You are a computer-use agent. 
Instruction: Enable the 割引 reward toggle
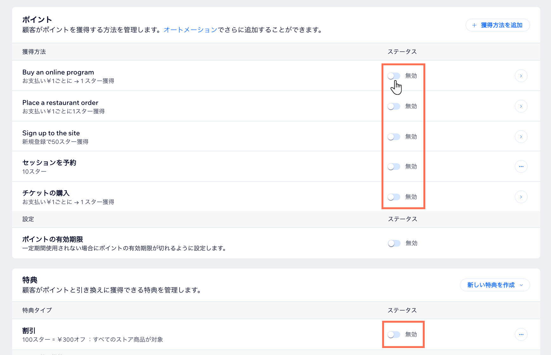point(394,334)
